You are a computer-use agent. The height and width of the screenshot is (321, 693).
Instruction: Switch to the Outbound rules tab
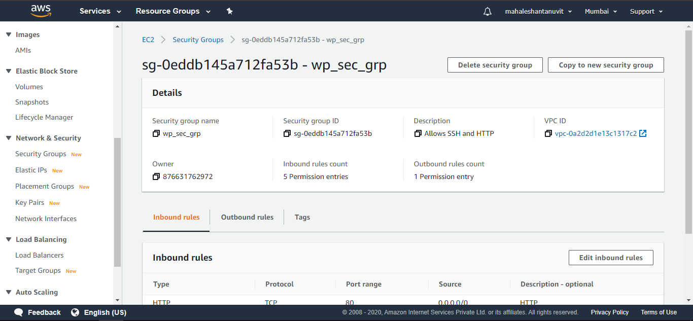247,217
